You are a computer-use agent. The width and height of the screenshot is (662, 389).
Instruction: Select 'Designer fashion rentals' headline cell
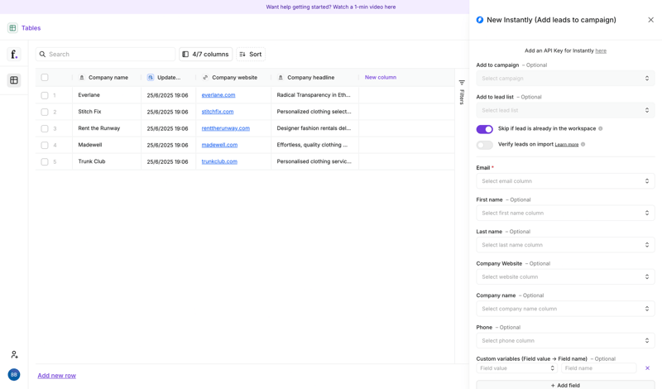tap(314, 128)
